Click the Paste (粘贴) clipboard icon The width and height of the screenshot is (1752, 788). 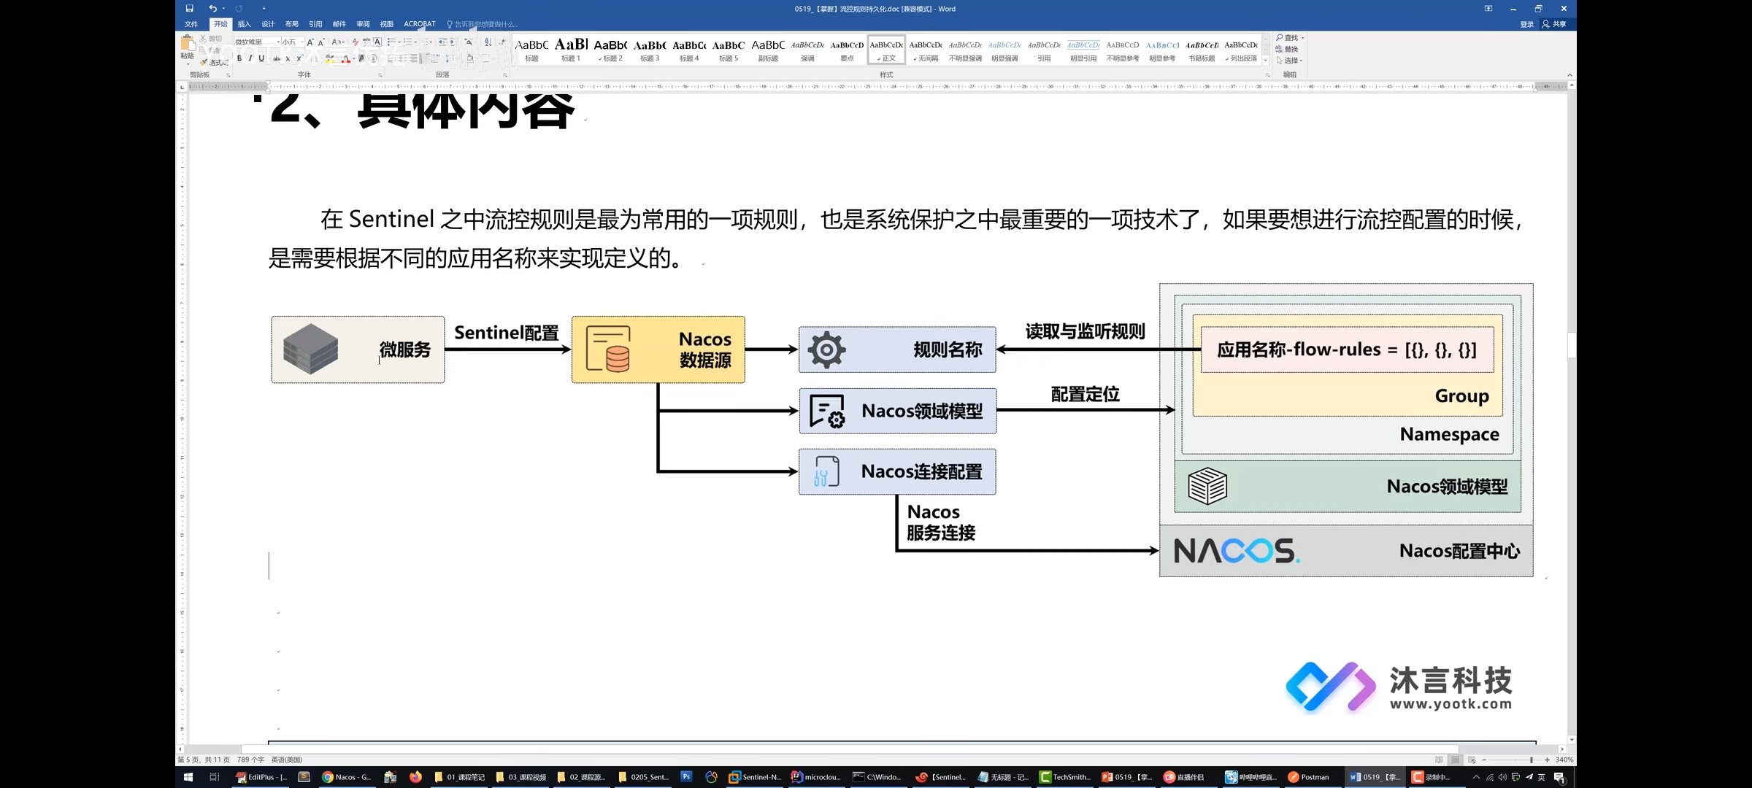click(188, 45)
